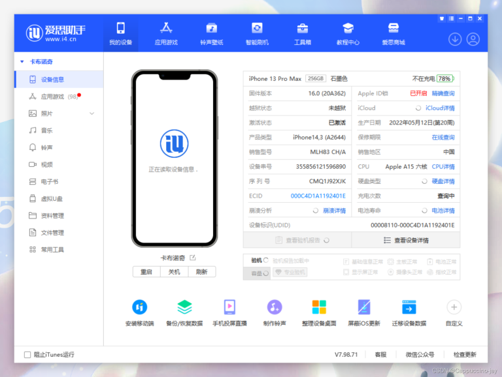Click the 78% battery level indicator

(444, 78)
